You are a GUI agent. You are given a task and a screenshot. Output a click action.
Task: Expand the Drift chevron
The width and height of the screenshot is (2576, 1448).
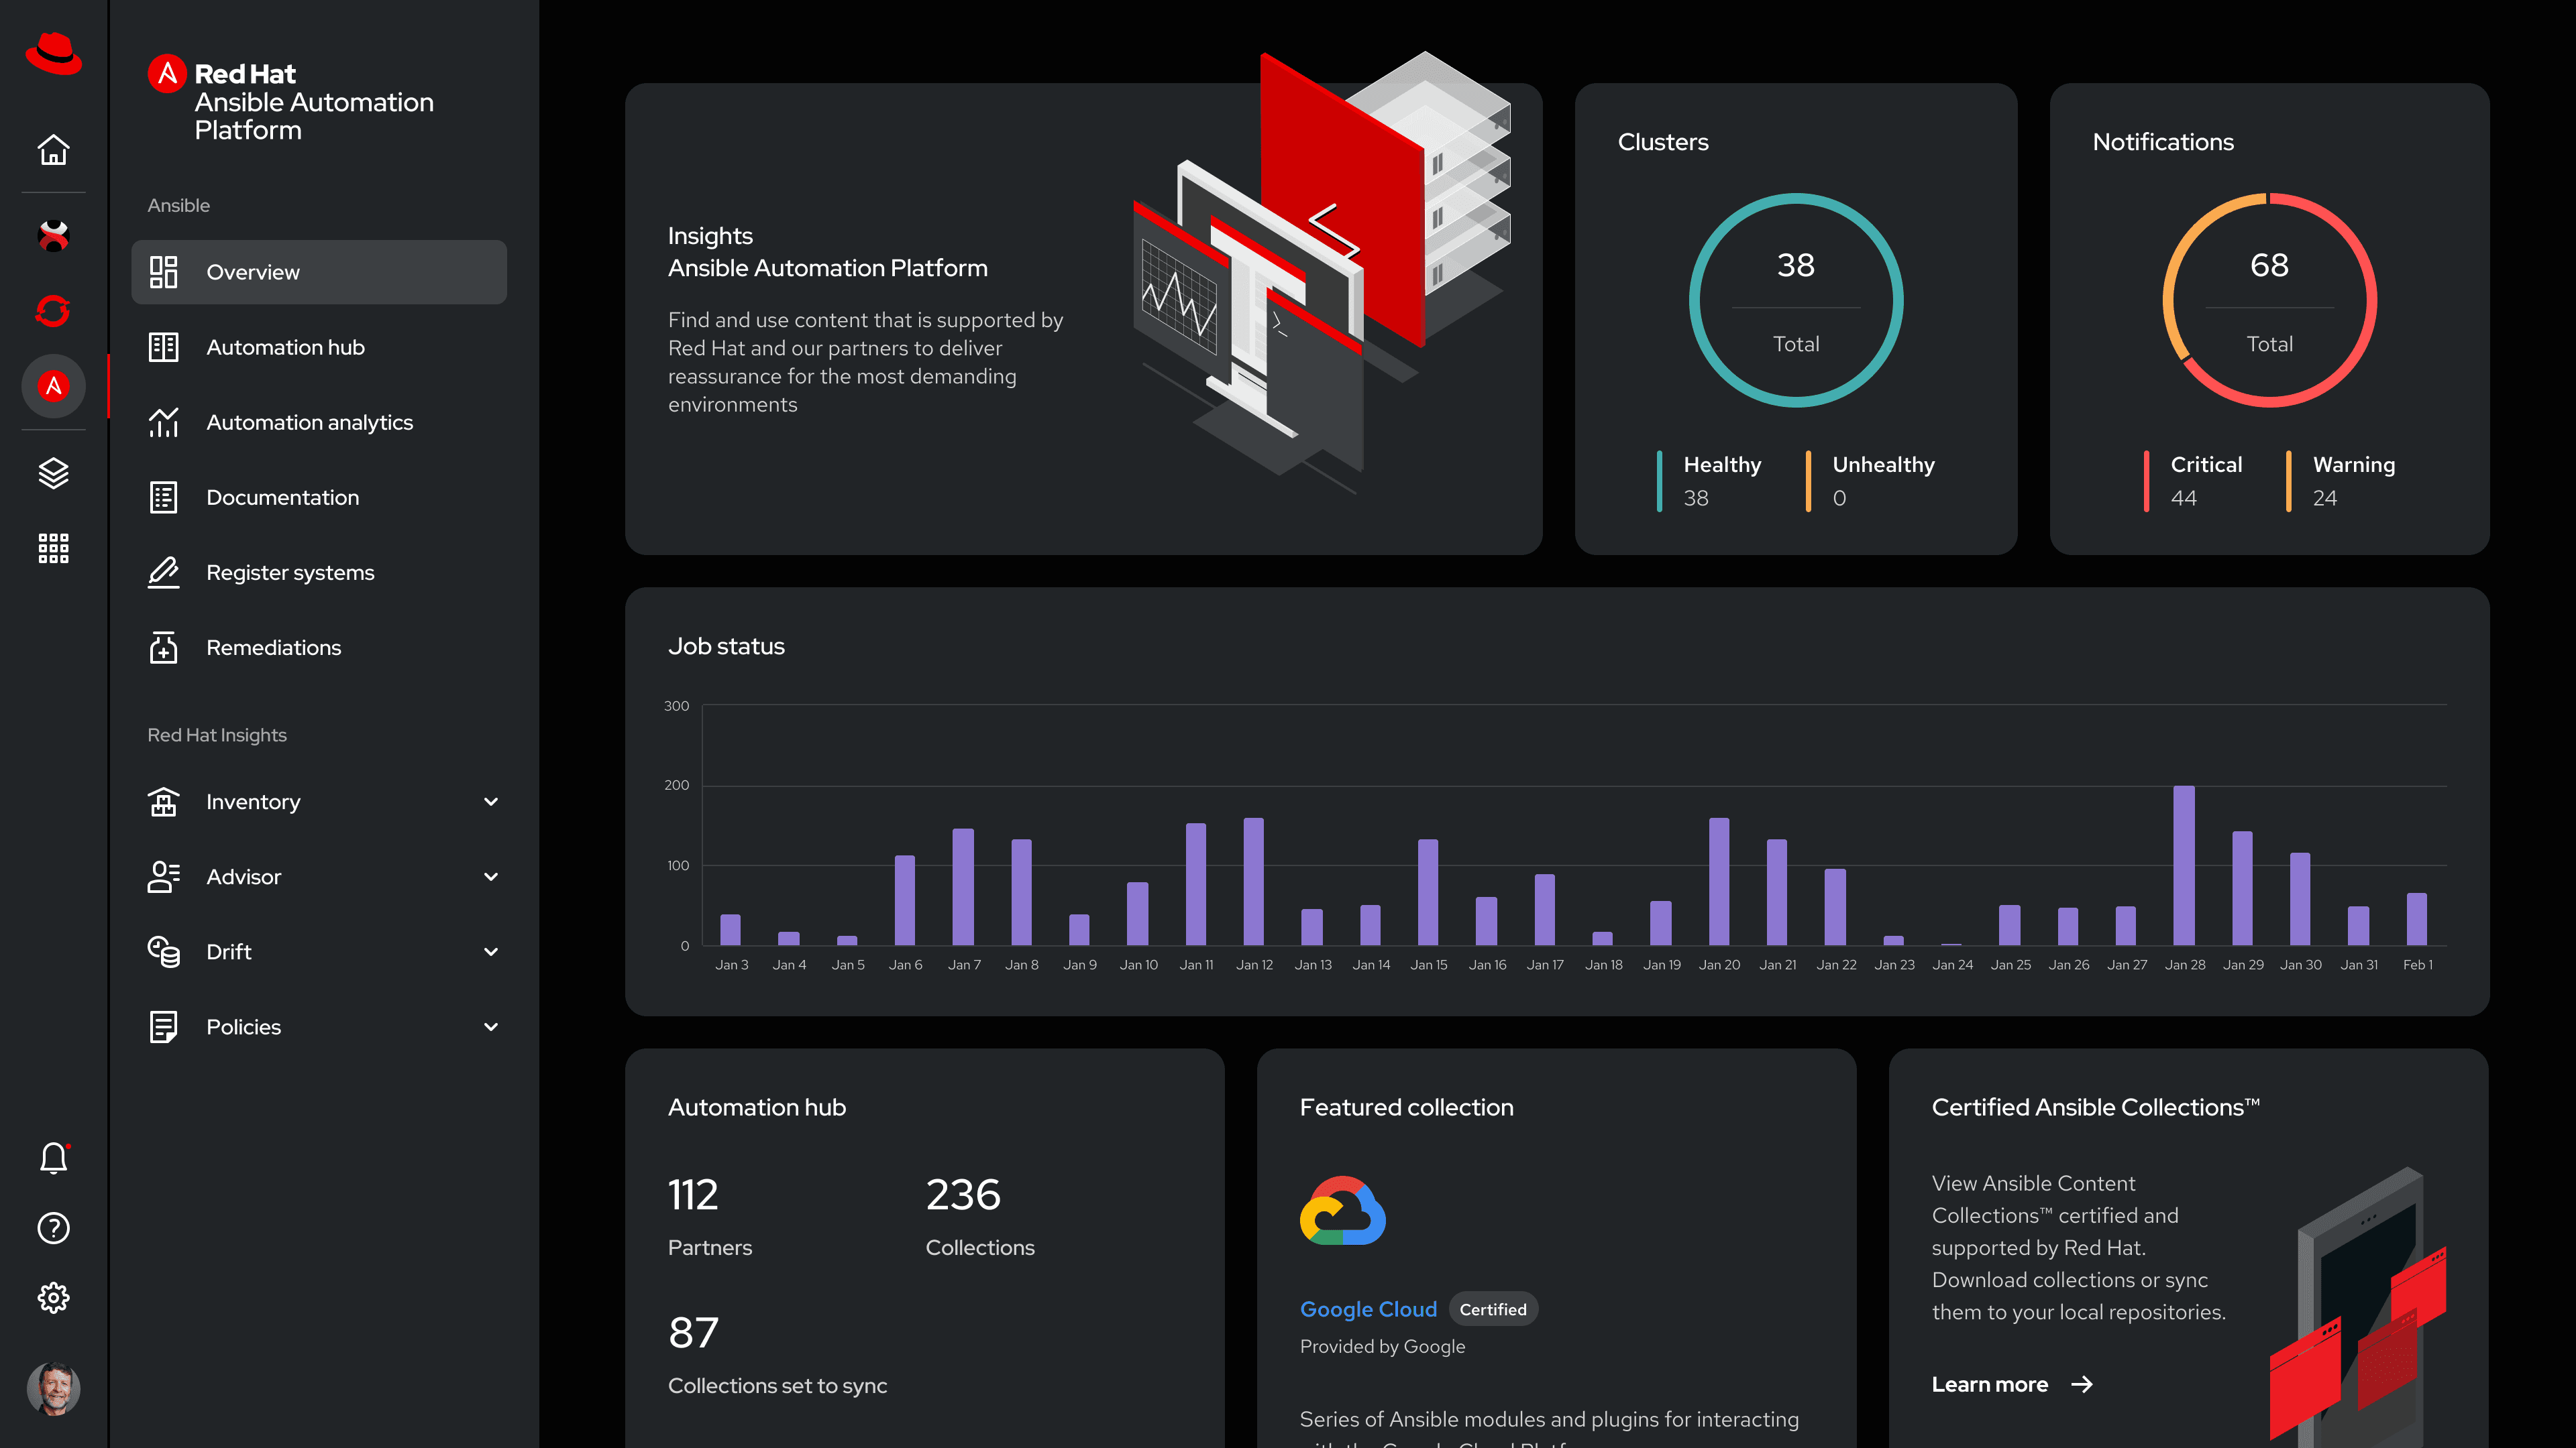point(491,951)
